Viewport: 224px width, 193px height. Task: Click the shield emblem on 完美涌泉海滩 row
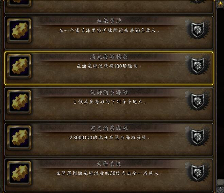coord(197,137)
